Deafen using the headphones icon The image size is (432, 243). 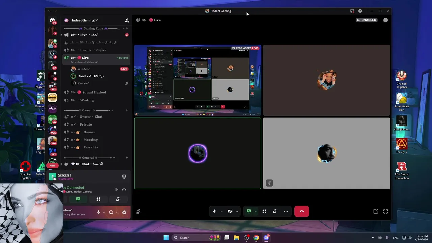pos(111,212)
